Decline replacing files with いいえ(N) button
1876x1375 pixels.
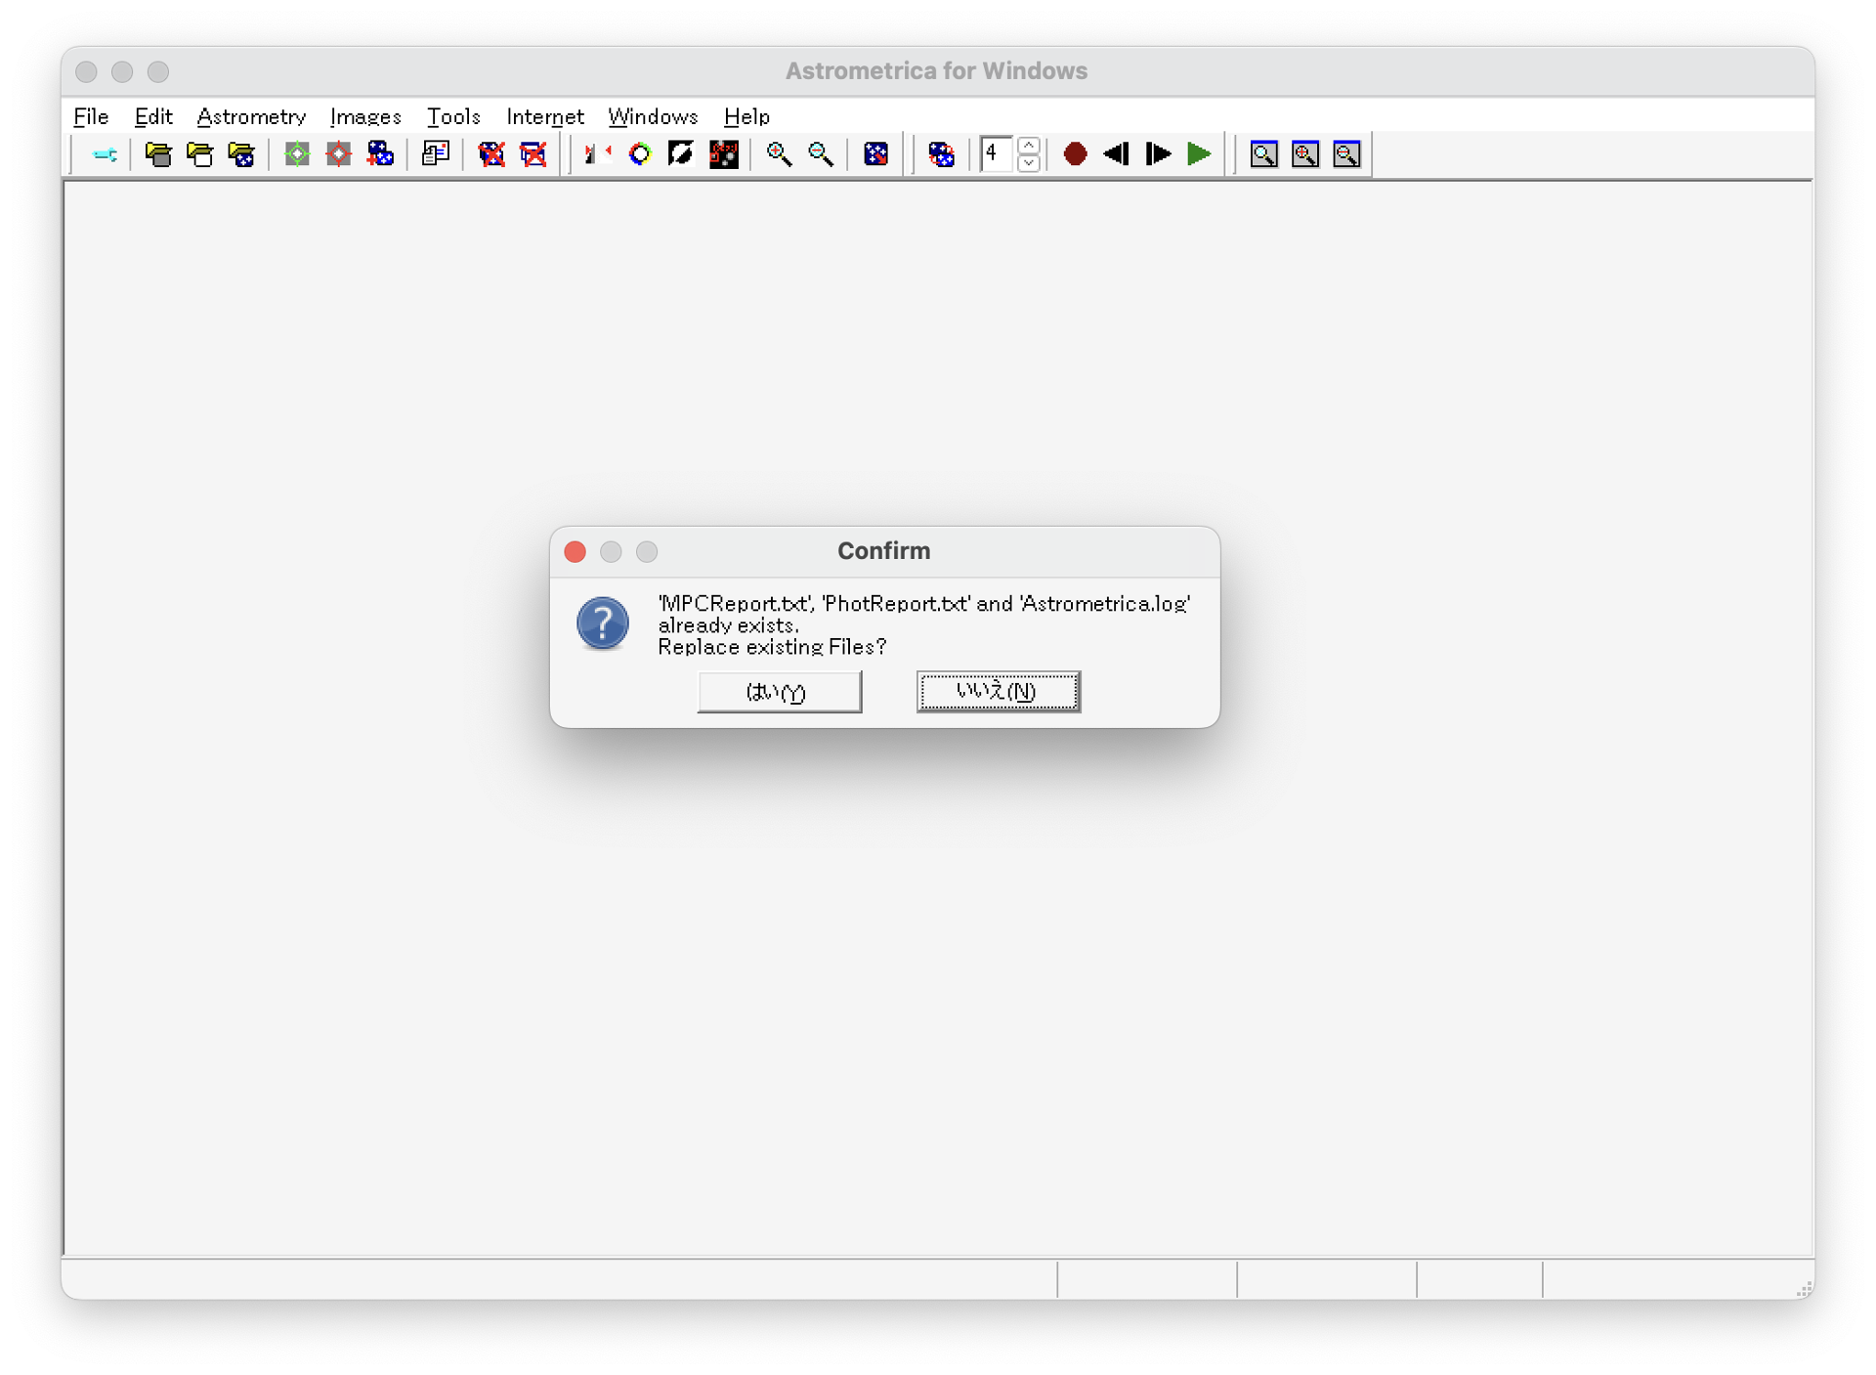pos(998,692)
